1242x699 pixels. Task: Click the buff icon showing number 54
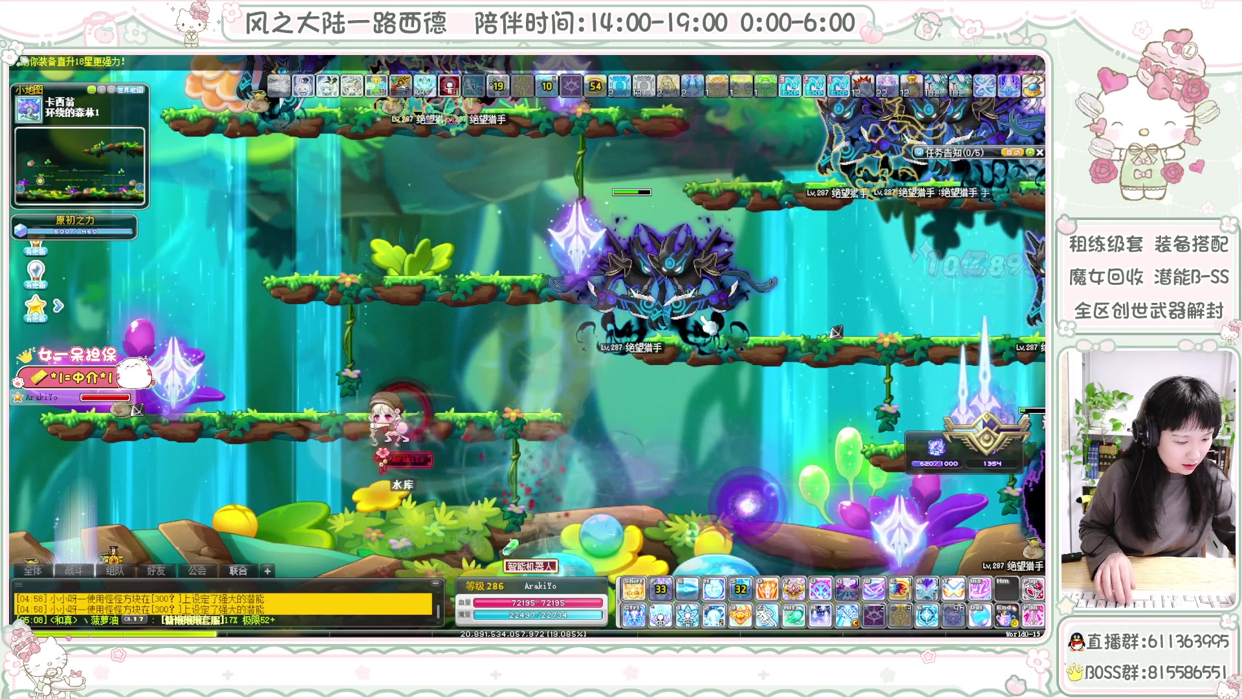click(595, 85)
